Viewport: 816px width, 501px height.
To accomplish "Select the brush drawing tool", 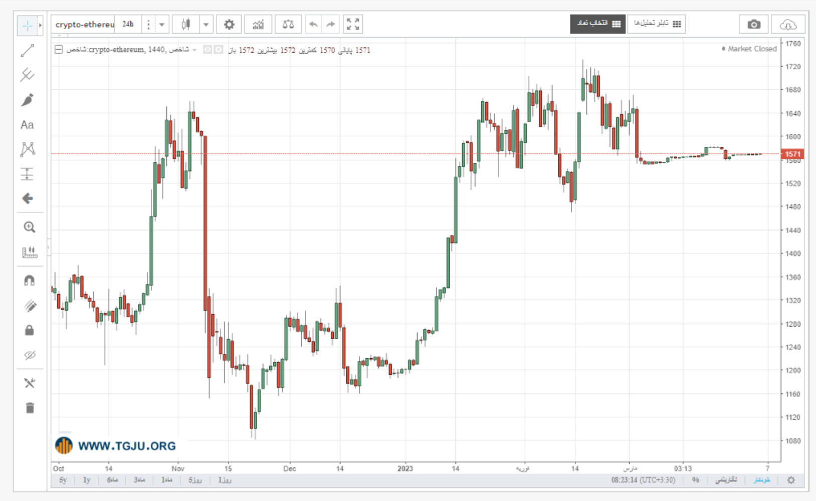I will [x=28, y=100].
